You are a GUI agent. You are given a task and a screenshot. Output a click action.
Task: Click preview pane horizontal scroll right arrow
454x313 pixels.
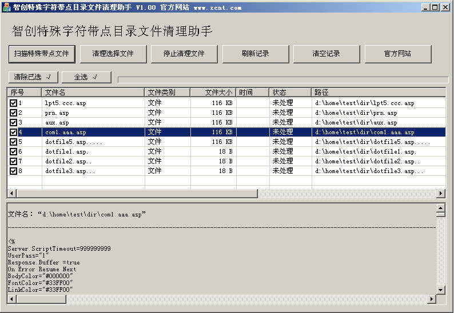(432, 299)
